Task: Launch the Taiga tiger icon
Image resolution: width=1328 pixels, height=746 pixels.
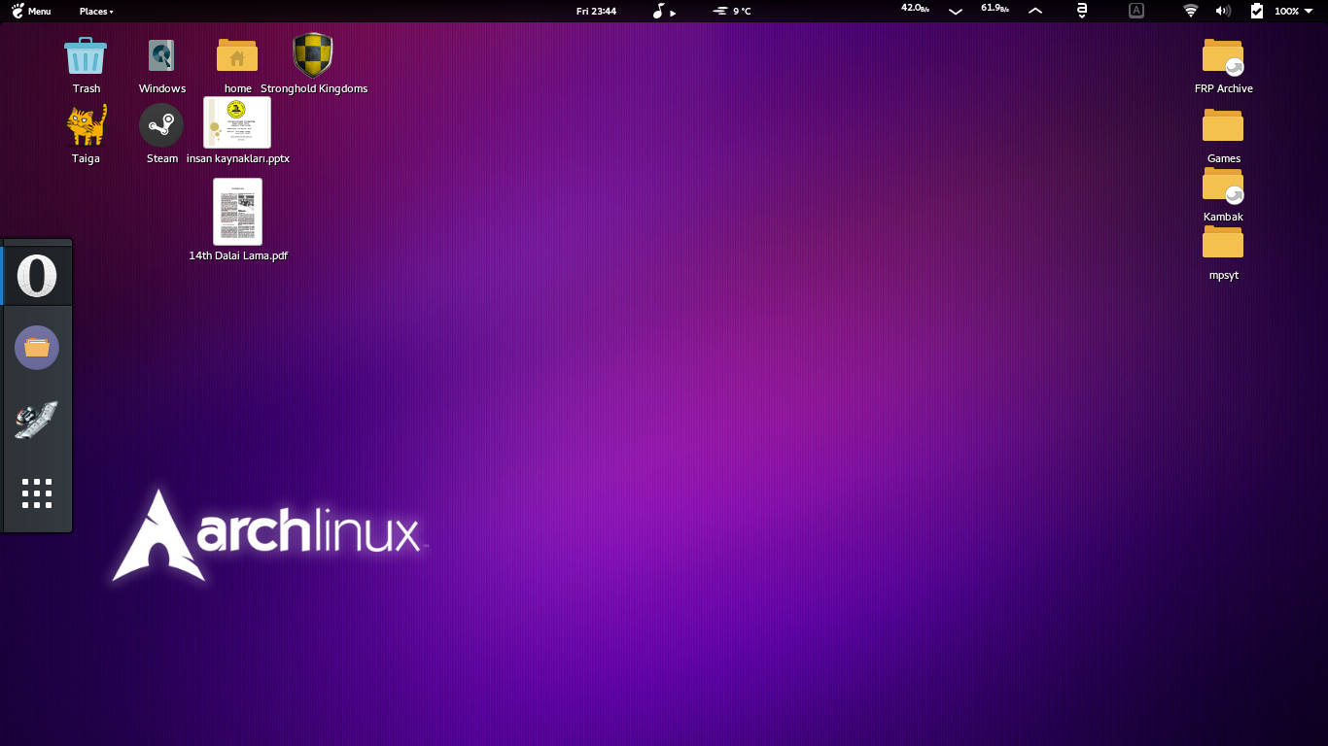Action: (86, 125)
